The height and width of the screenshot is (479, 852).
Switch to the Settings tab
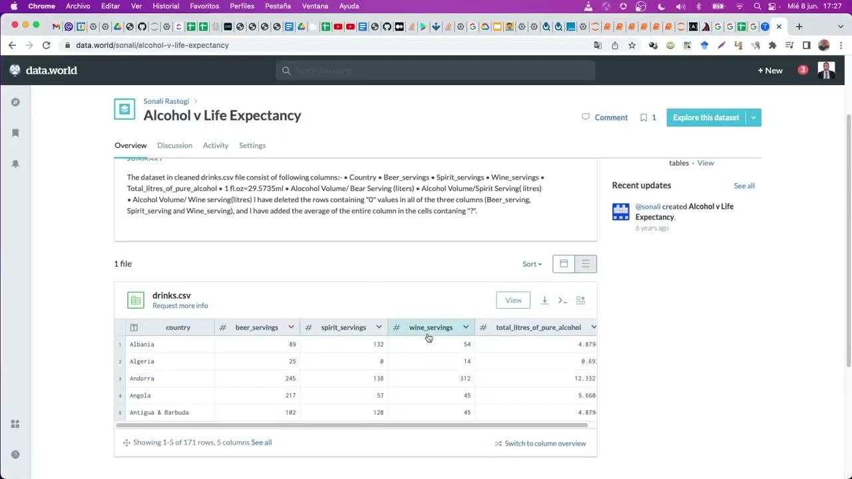point(252,145)
